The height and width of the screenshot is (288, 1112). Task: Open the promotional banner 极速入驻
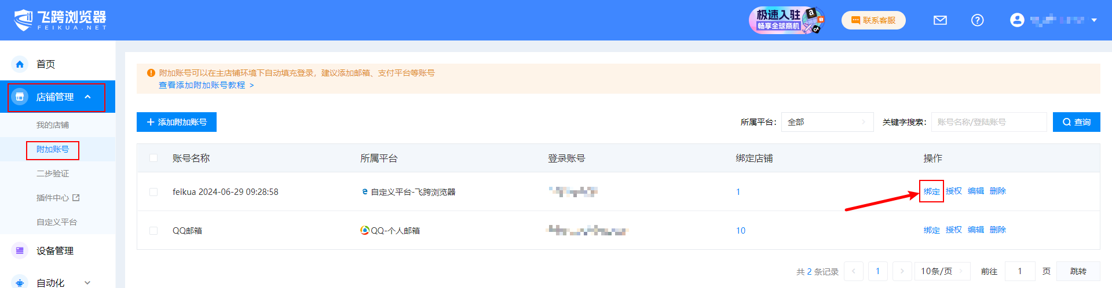click(x=786, y=20)
